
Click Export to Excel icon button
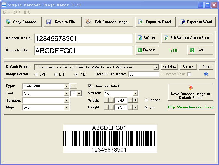(x=155, y=22)
